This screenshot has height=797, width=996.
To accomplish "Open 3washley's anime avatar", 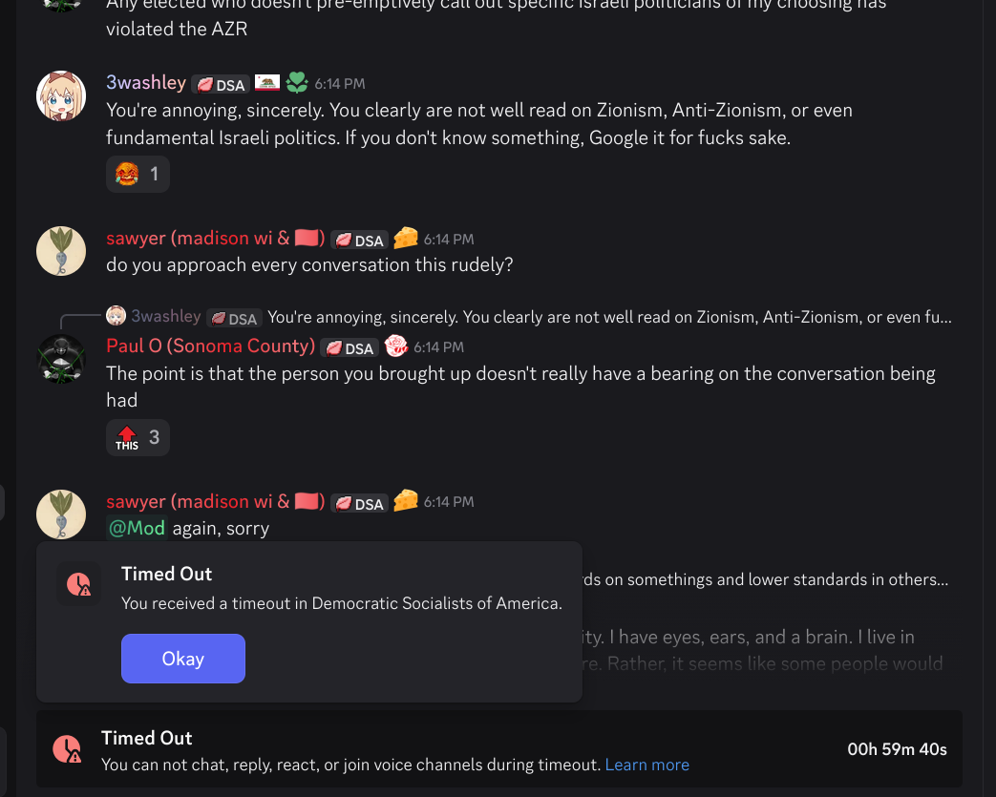I will click(61, 95).
